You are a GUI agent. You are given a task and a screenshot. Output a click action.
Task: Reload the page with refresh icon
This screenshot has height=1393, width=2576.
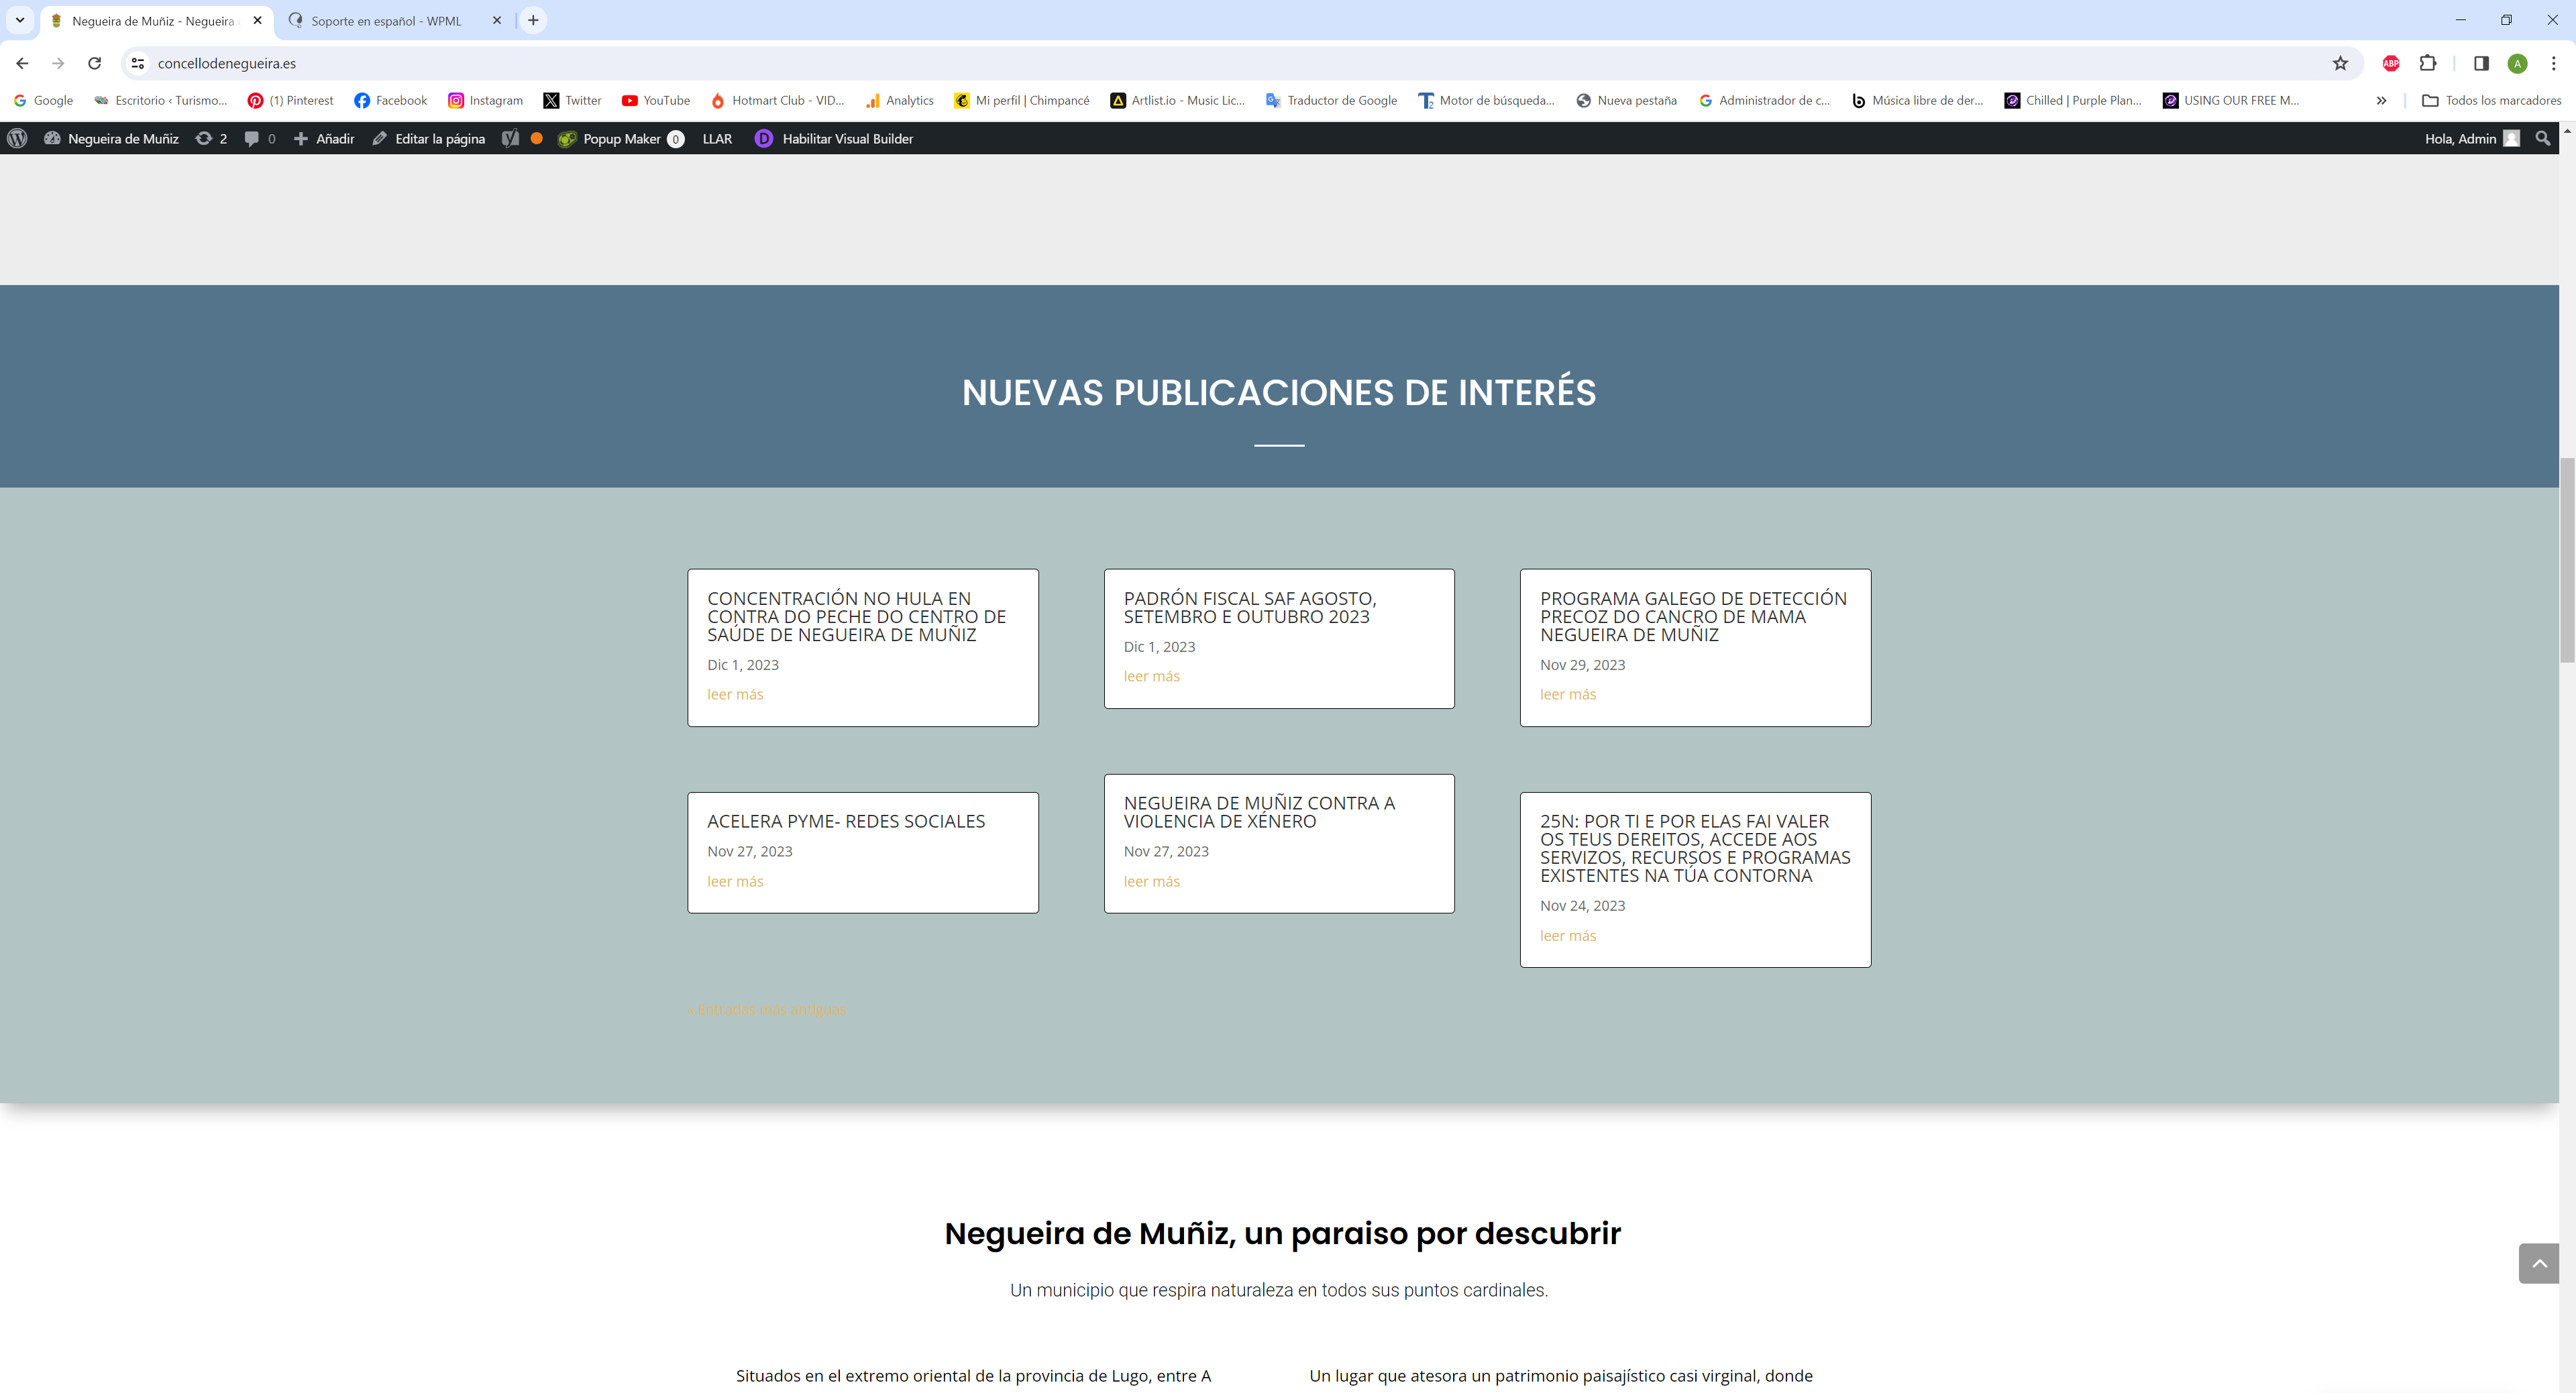coord(94,63)
